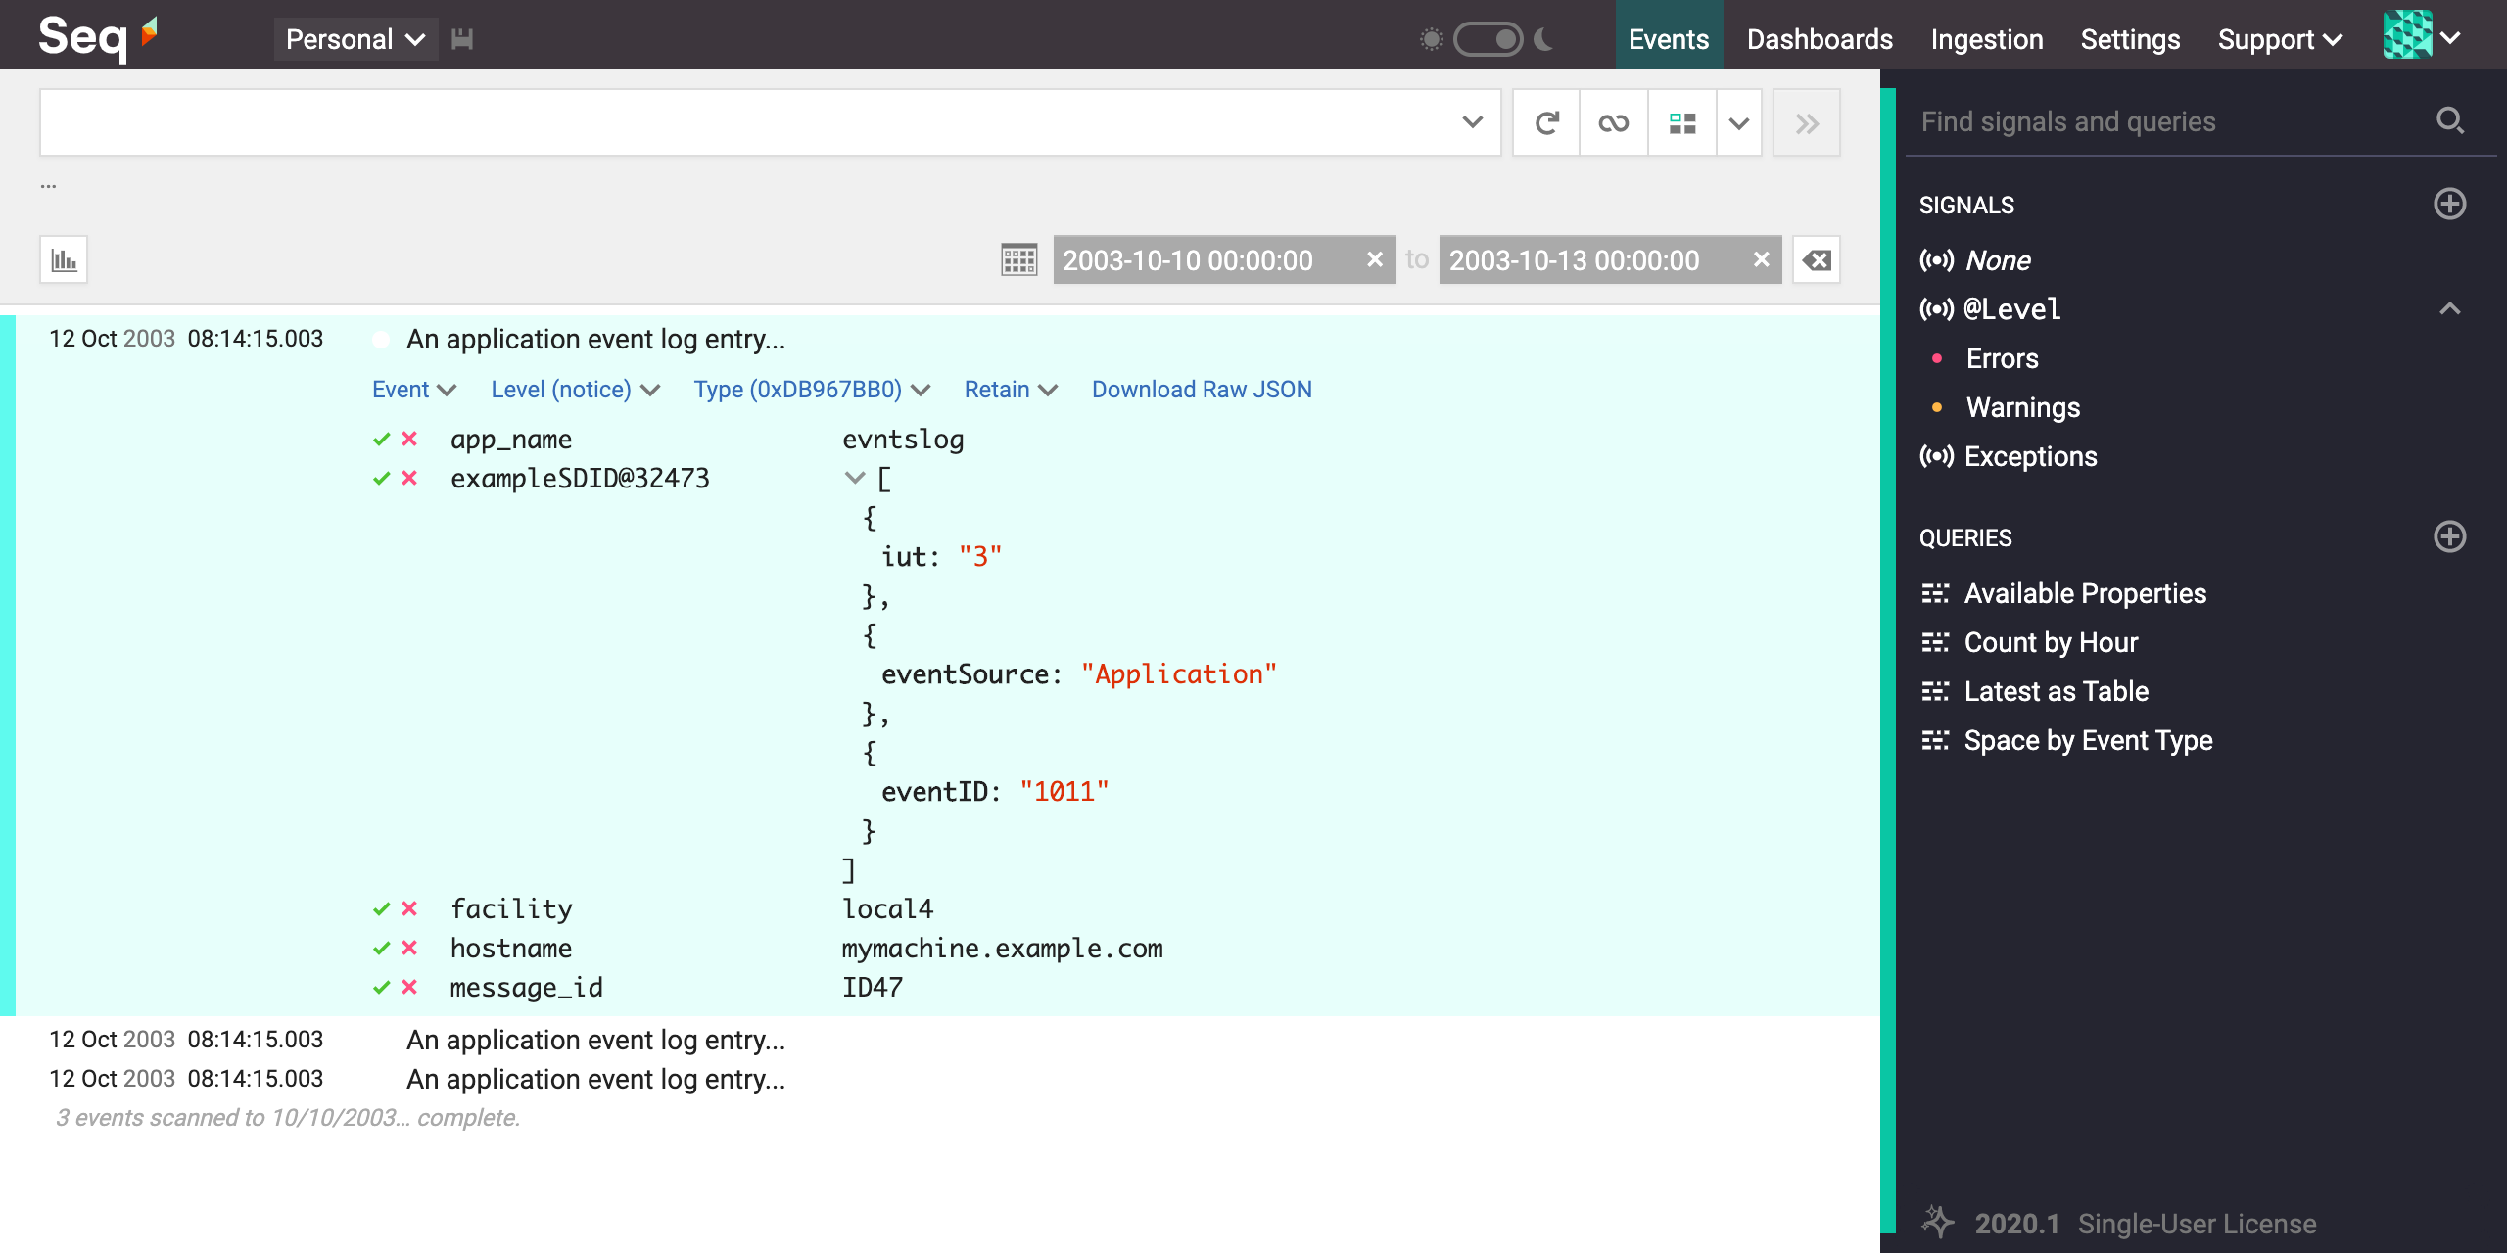The width and height of the screenshot is (2507, 1253).
Task: Click the grid/tile view icon
Action: tap(1682, 121)
